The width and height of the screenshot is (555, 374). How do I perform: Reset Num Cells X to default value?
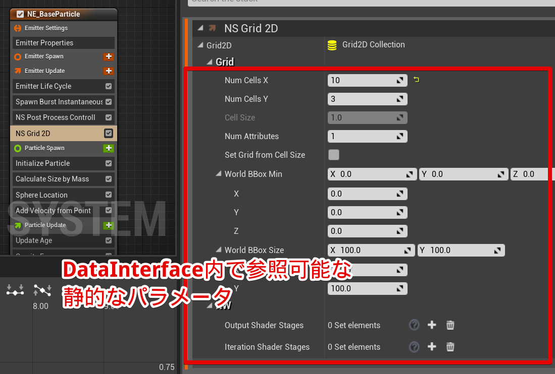pos(417,80)
